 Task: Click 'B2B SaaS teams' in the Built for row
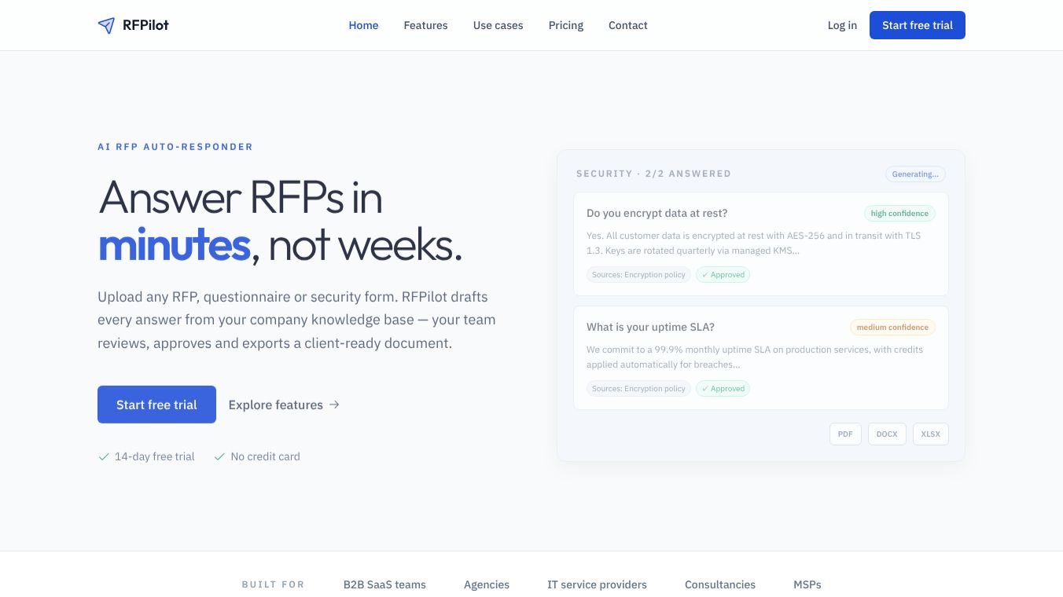coord(384,584)
